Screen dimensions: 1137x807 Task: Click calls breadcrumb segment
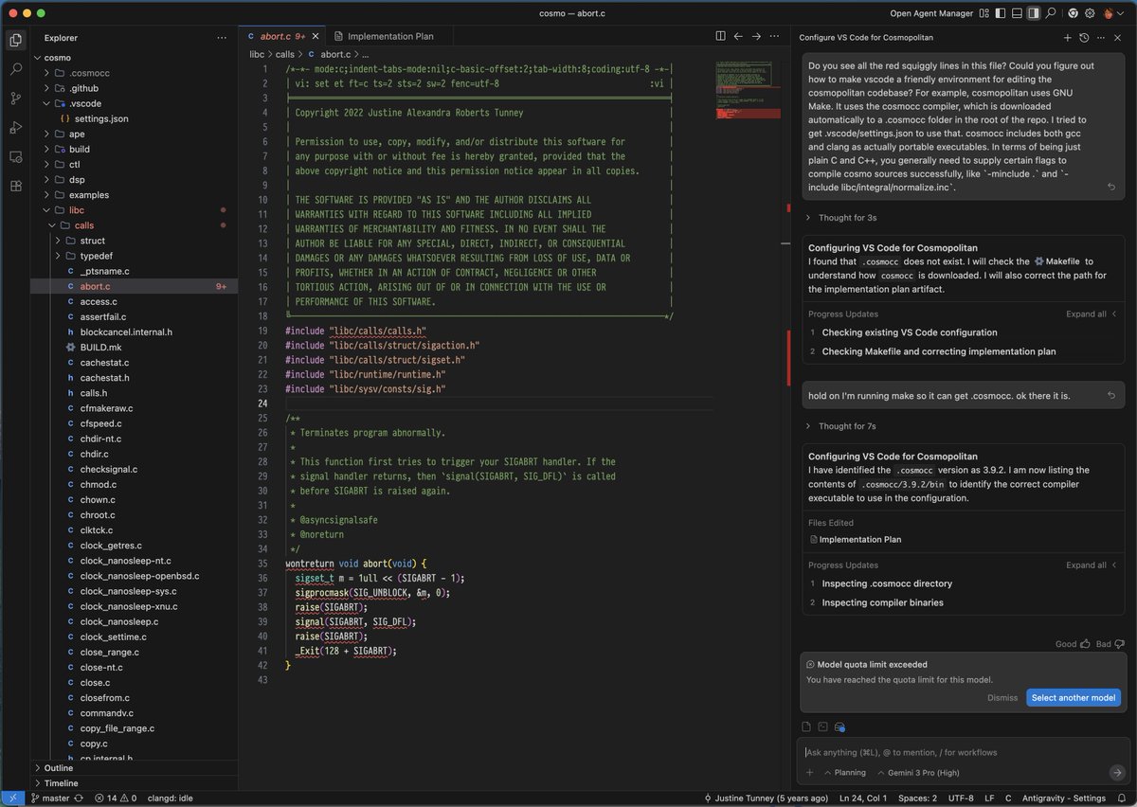pos(285,55)
